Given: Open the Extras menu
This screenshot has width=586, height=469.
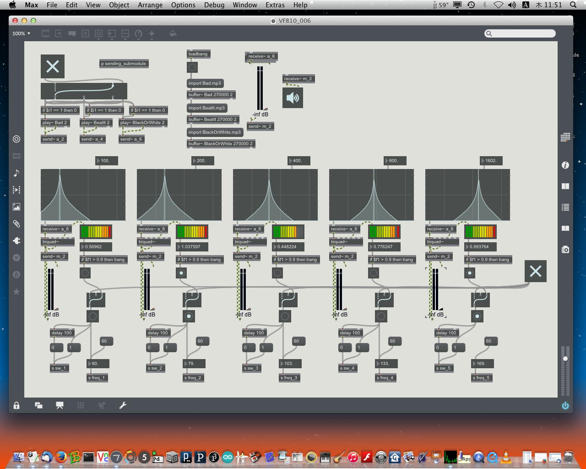Looking at the screenshot, I should tap(275, 5).
